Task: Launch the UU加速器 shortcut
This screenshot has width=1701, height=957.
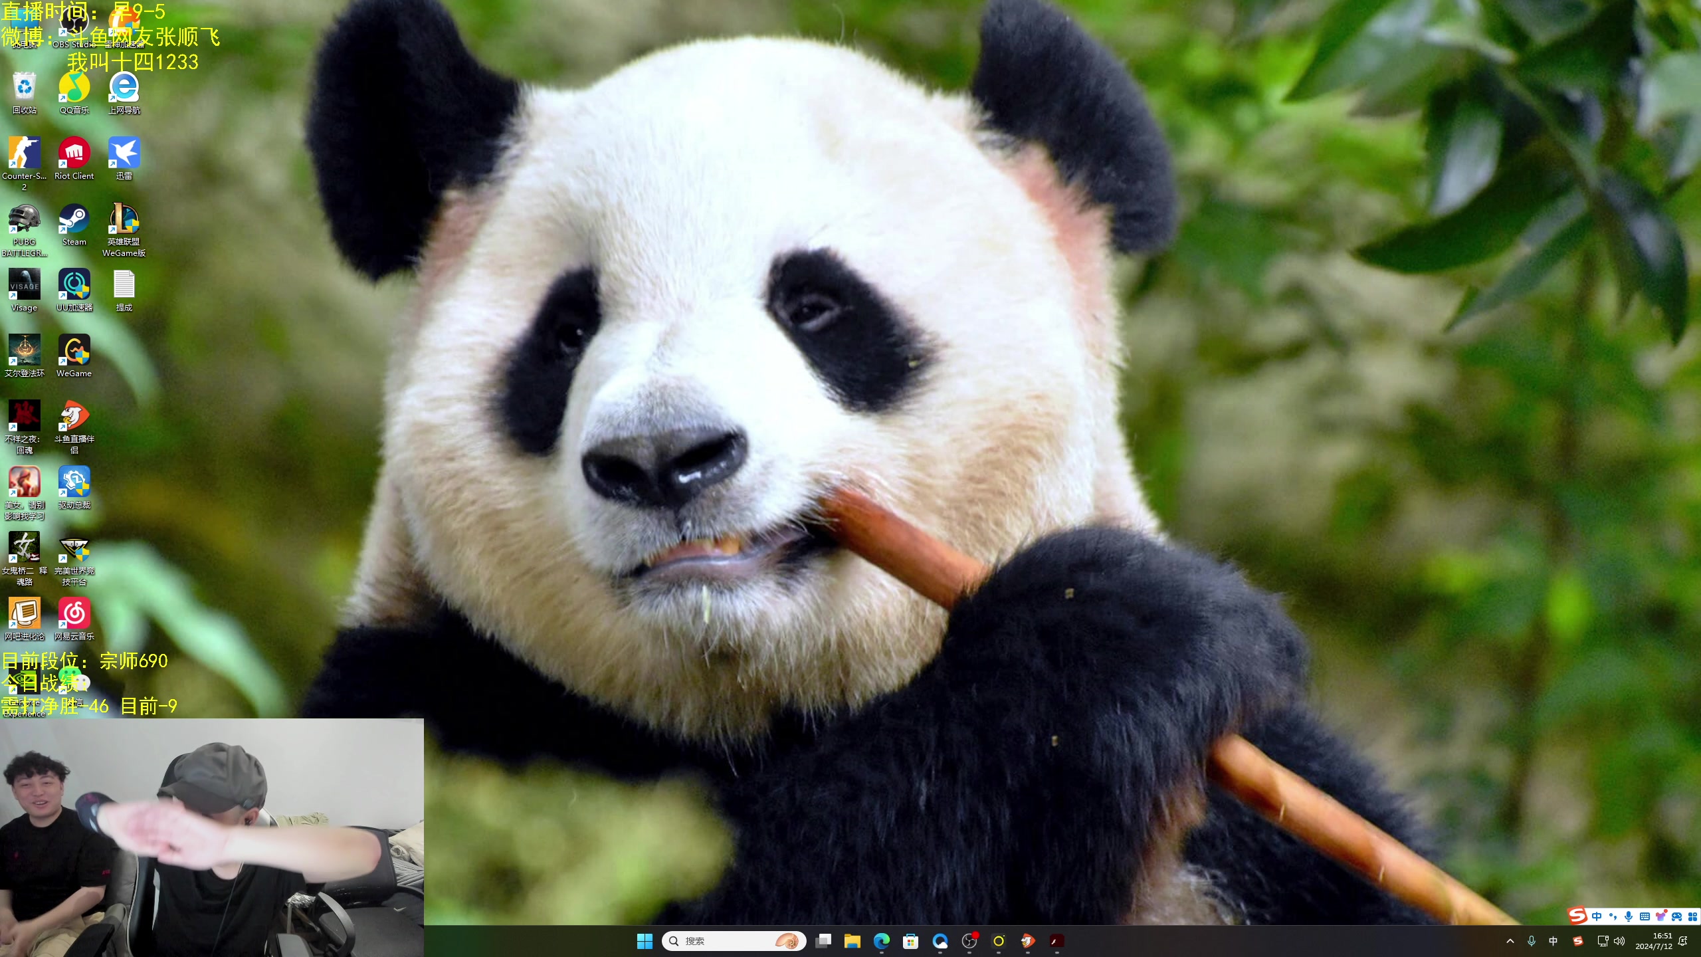Action: (x=74, y=290)
